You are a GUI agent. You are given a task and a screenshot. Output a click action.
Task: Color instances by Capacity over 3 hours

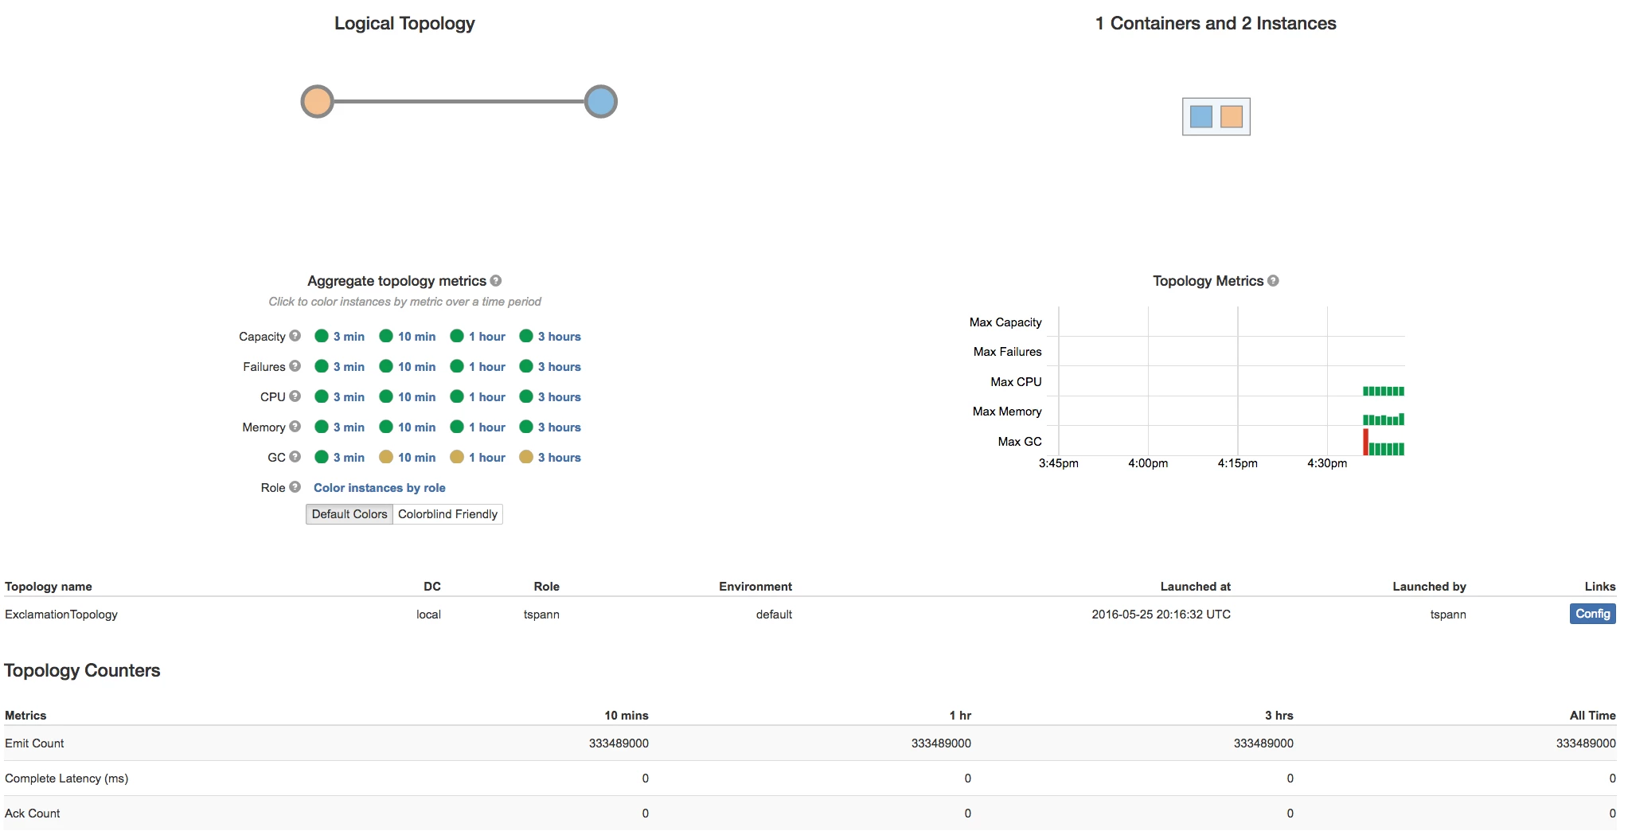pyautogui.click(x=550, y=337)
